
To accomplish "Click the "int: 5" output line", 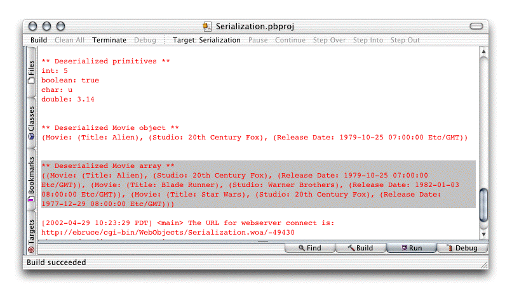I will [x=55, y=71].
